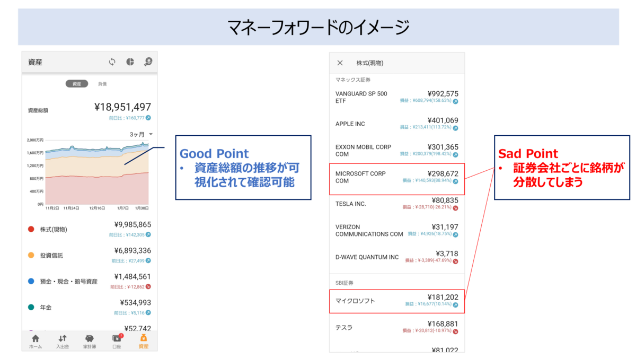Select D-WAVE QUANTUM INC stock name

pos(367,257)
